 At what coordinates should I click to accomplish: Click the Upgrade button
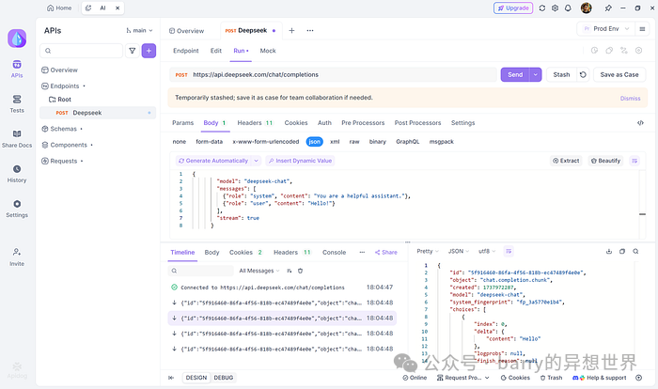tap(513, 8)
